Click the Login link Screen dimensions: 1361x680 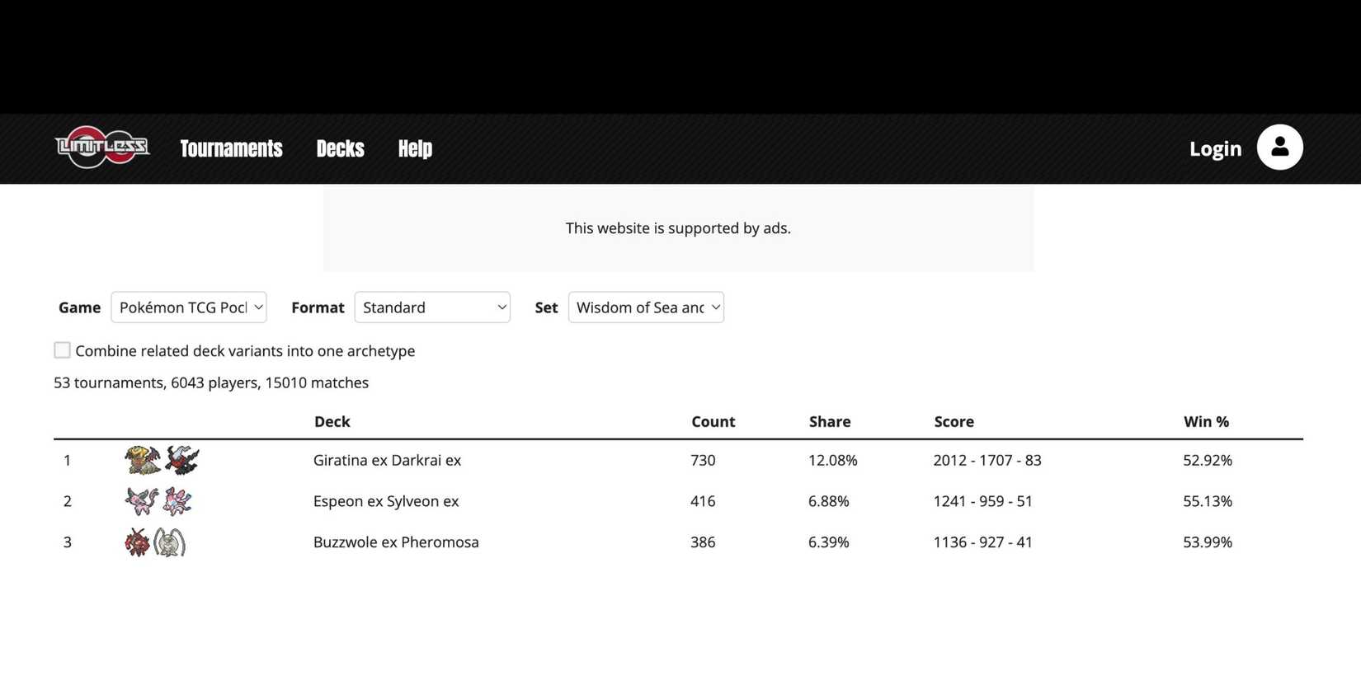1215,148
